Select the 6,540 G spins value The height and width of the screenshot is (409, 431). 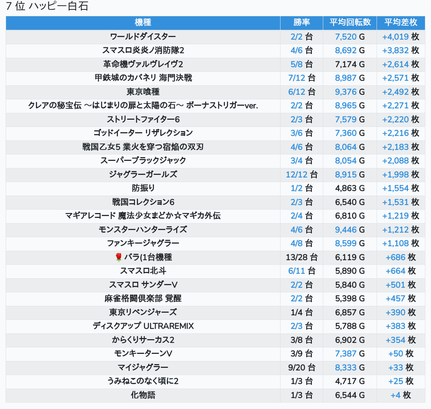click(350, 202)
